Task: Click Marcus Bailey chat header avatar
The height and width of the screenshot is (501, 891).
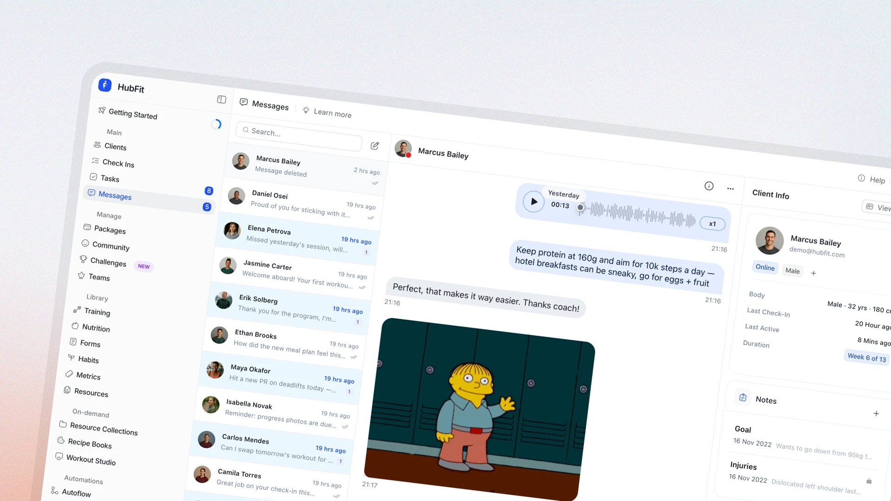Action: click(x=403, y=148)
